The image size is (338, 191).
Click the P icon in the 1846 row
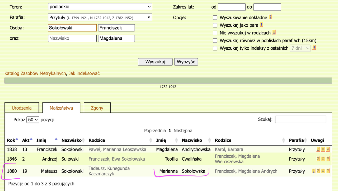pos(328,159)
